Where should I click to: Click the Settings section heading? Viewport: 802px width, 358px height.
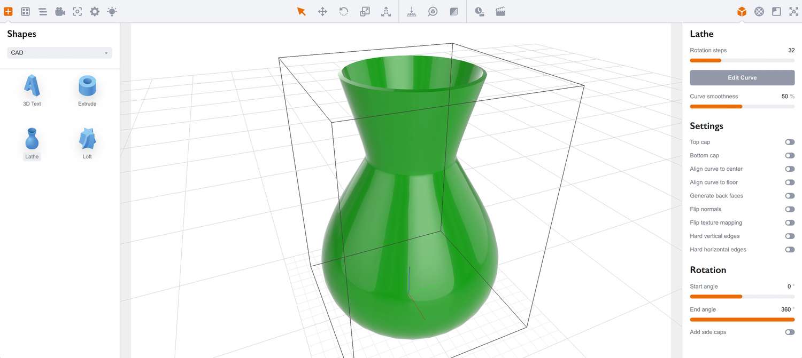706,126
